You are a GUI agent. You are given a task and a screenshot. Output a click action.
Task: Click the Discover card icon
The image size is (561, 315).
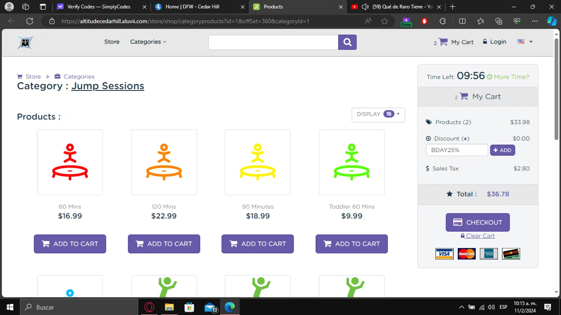511,254
